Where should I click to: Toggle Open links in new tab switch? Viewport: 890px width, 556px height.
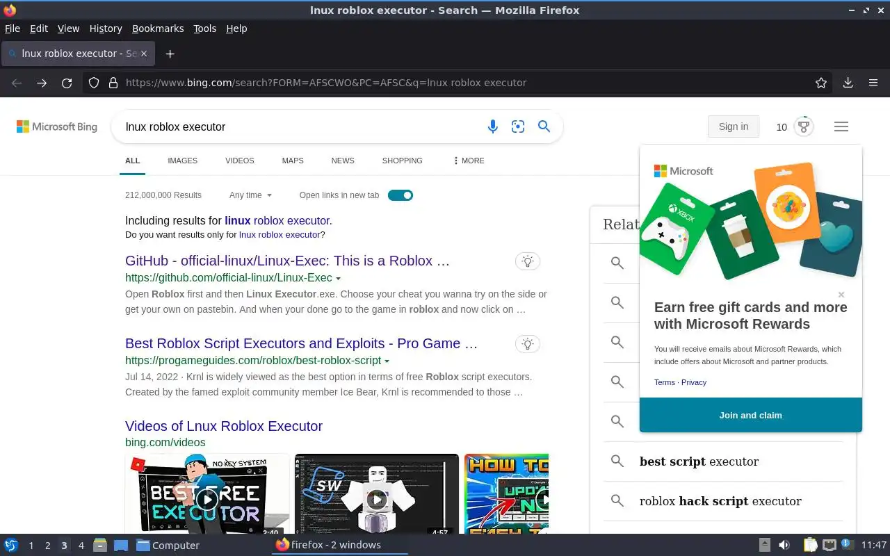coord(400,195)
